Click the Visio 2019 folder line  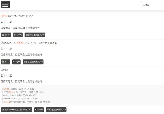pyautogui.click(x=20, y=95)
